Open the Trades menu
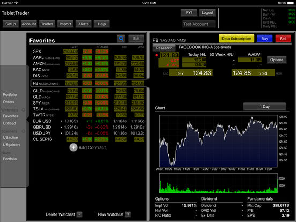 coord(47,24)
